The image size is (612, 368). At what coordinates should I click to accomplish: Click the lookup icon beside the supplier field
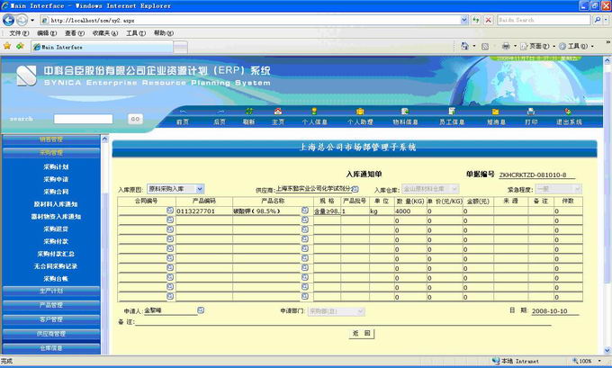(355, 189)
